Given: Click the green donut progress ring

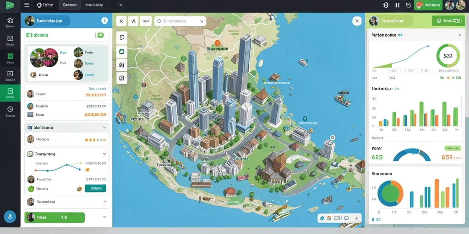Looking at the screenshot, I should click(x=448, y=56).
